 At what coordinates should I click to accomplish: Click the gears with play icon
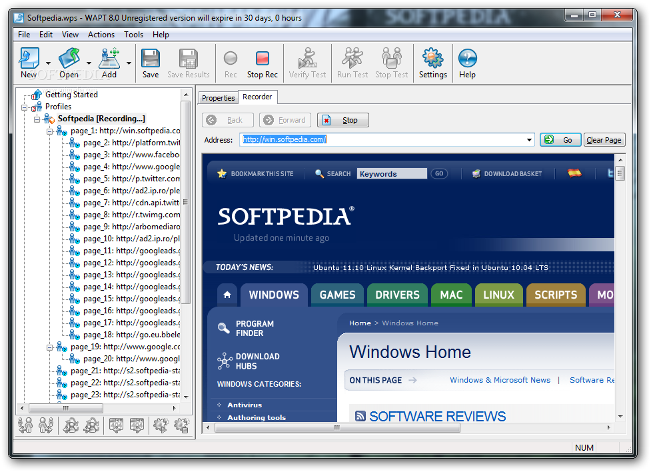coord(161,425)
